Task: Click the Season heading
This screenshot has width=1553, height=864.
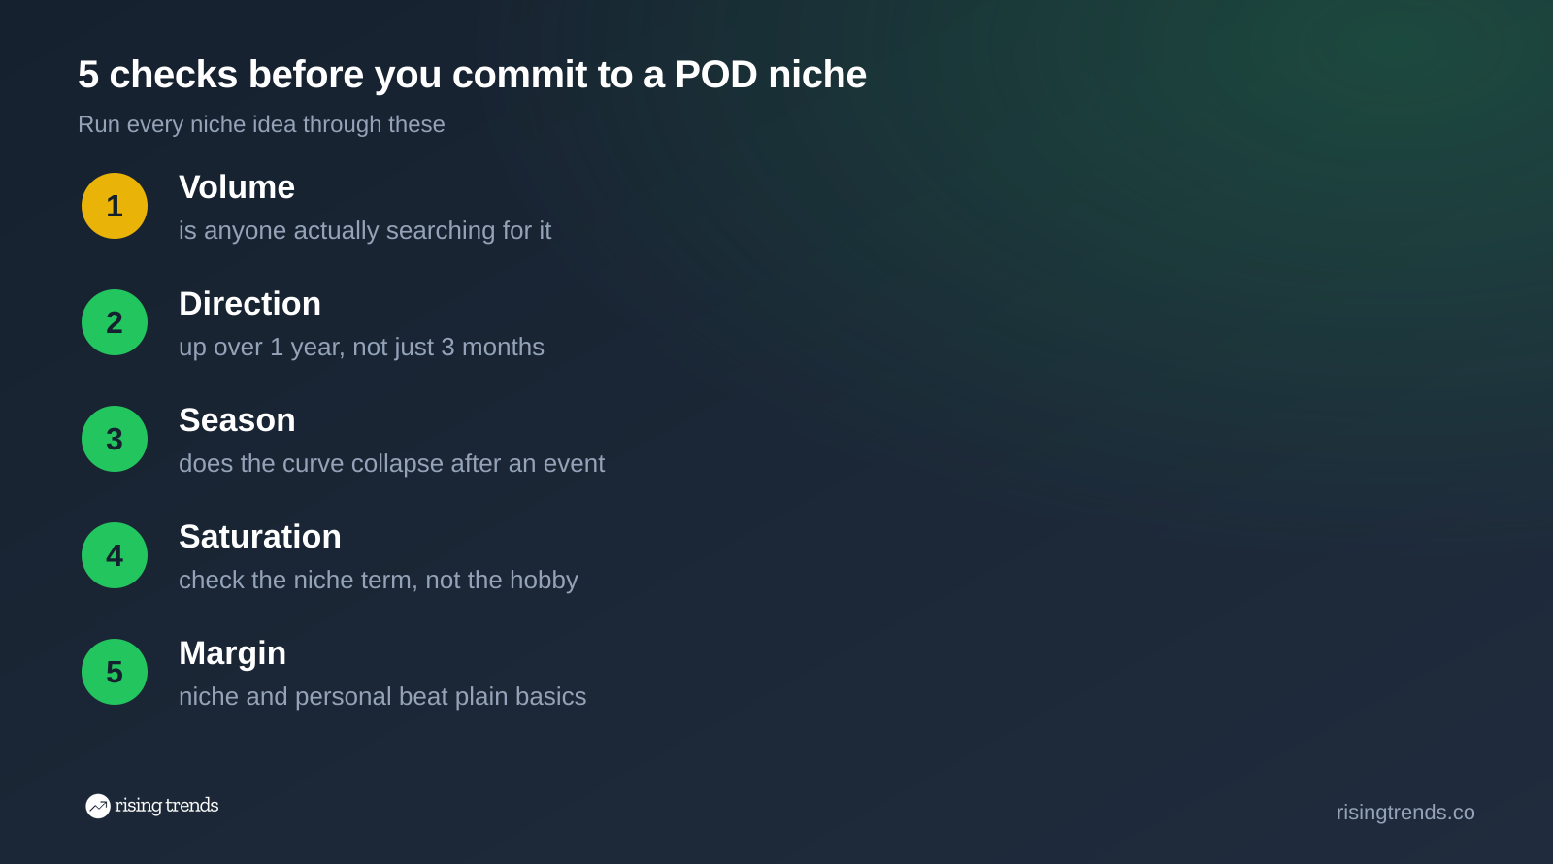Action: (237, 420)
